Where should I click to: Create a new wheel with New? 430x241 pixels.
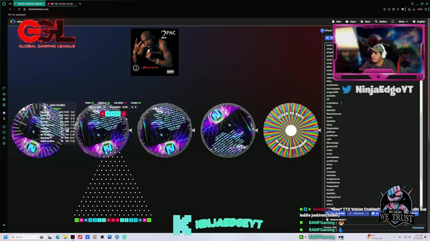pyautogui.click(x=336, y=21)
